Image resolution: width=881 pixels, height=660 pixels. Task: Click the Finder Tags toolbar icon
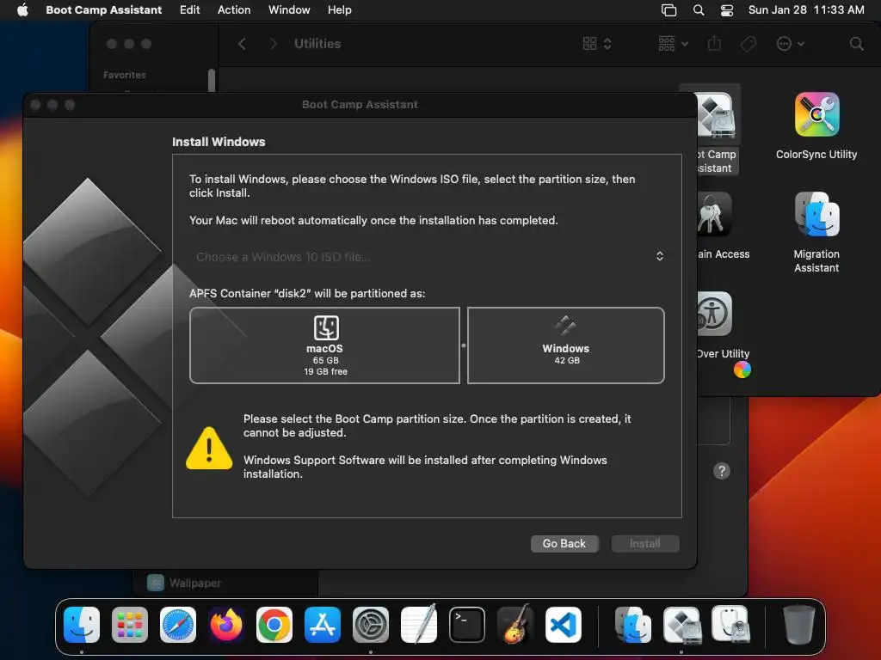pos(748,44)
